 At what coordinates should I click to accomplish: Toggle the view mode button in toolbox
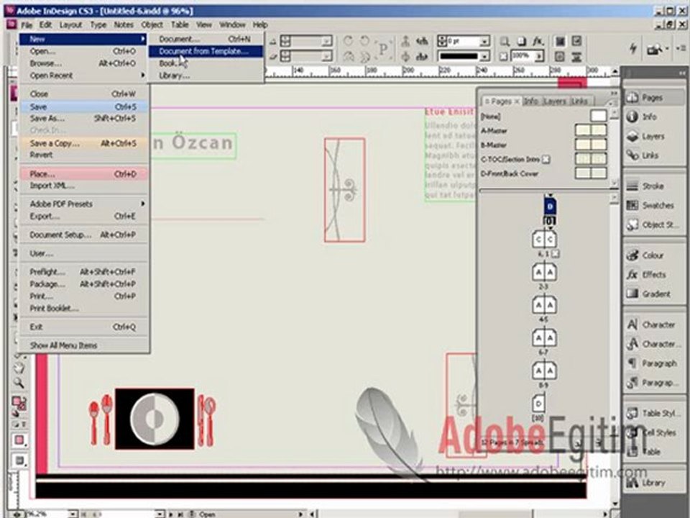[x=19, y=460]
